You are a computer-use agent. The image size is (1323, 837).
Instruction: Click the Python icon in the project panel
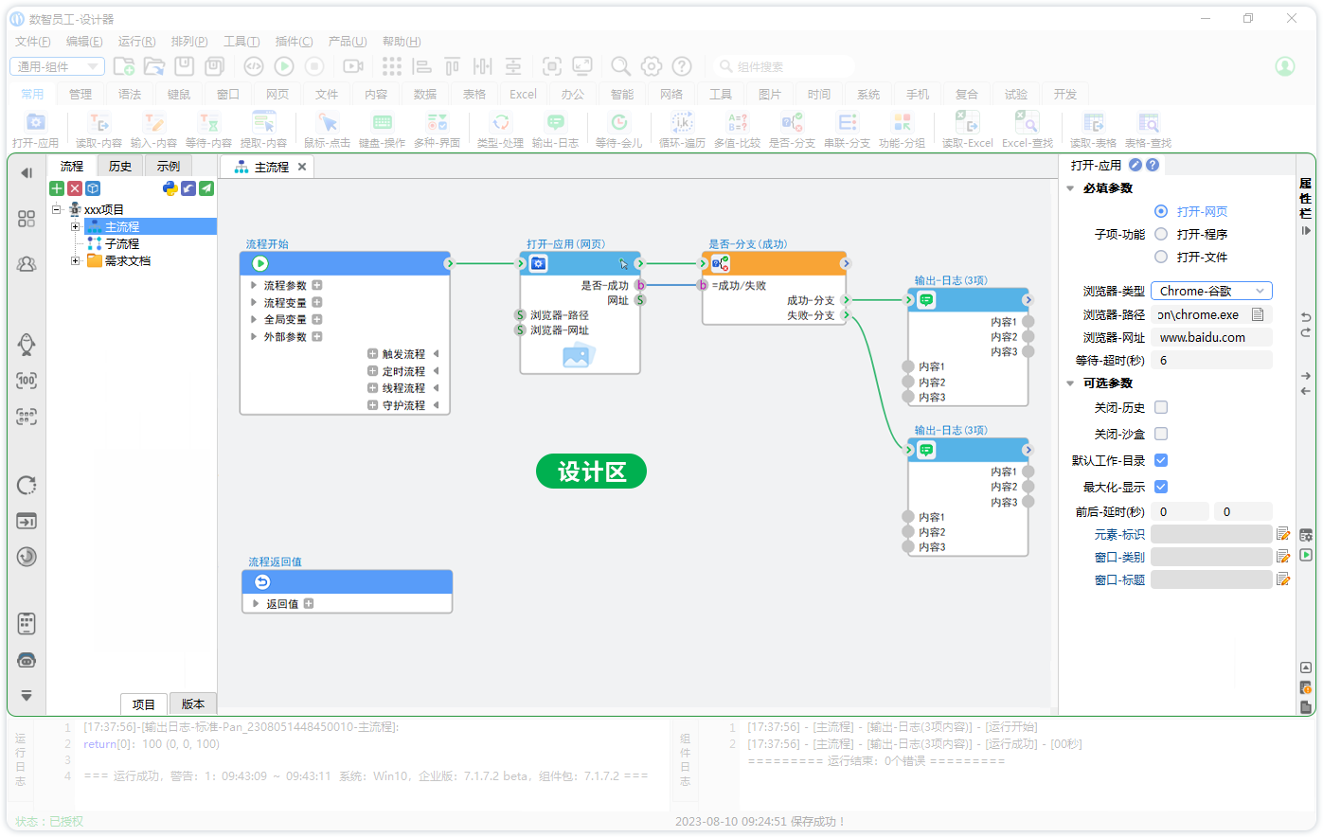(170, 188)
